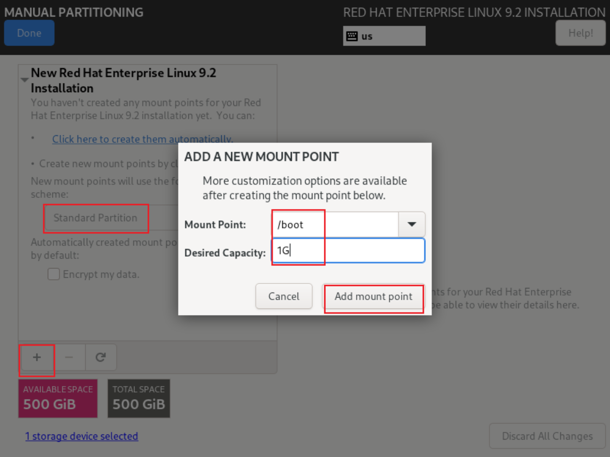This screenshot has height=457, width=610.
Task: Click the keyboard layout icon next to us
Action: pos(351,36)
